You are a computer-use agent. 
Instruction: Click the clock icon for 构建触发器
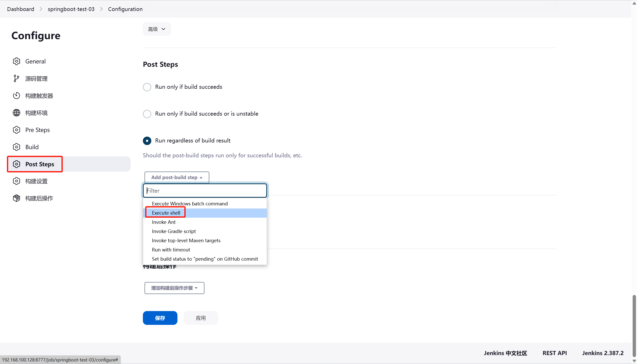(17, 96)
